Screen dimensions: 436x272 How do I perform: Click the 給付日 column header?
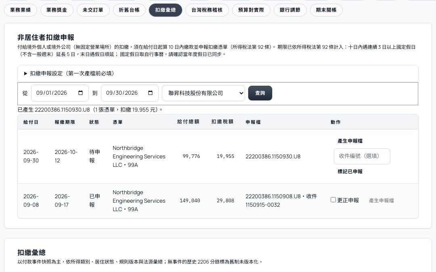tap(31, 122)
